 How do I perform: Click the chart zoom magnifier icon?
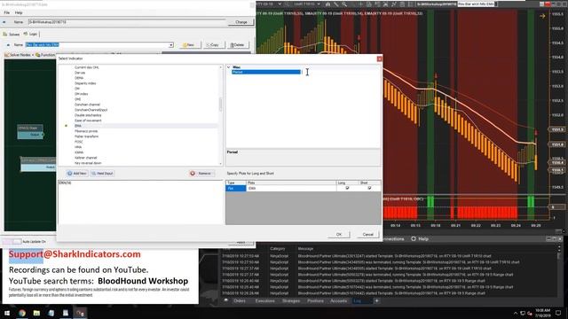[344, 4]
